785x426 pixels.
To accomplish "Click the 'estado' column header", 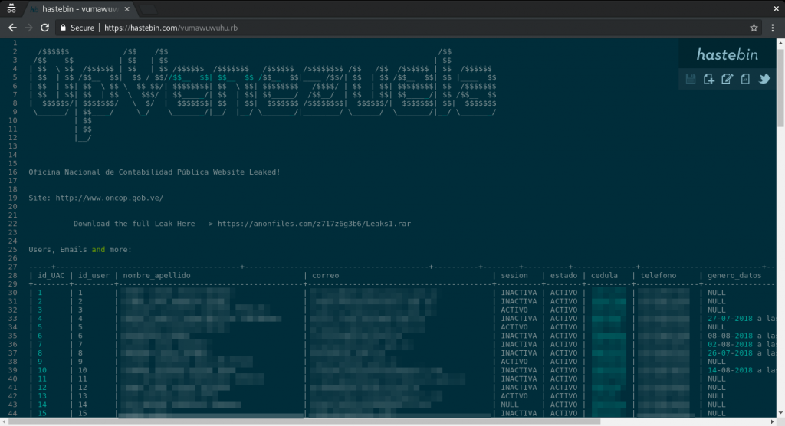I will [563, 275].
